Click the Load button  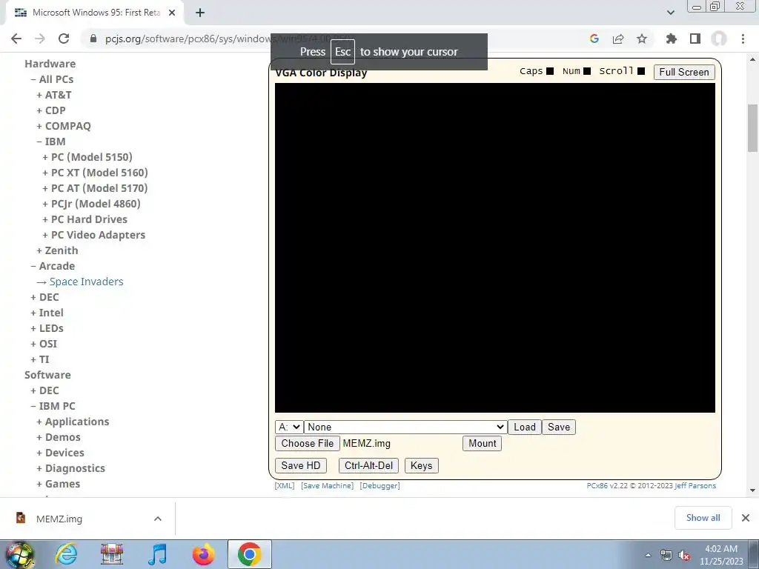pyautogui.click(x=524, y=427)
